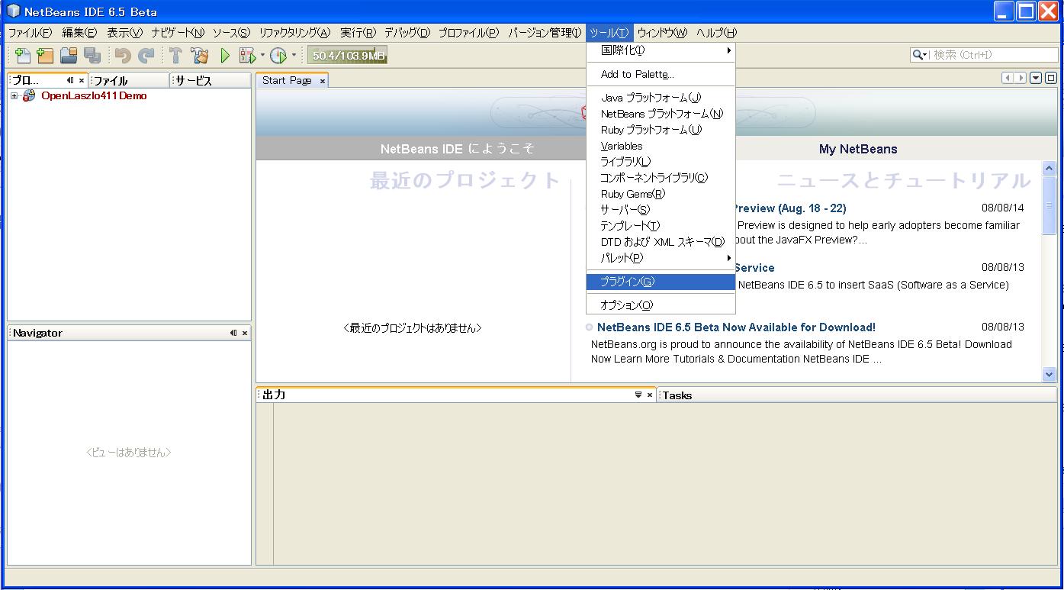Image resolution: width=1064 pixels, height=590 pixels.
Task: Switch to the My NetBeans tab
Action: pos(858,149)
